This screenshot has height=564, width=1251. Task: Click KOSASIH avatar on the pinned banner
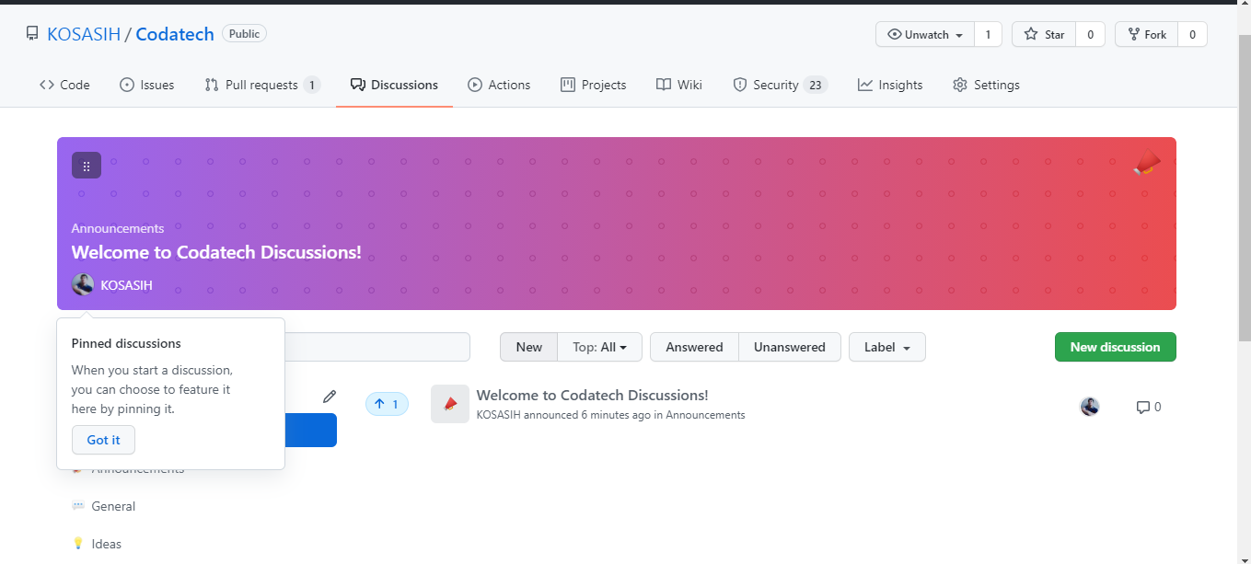83,284
